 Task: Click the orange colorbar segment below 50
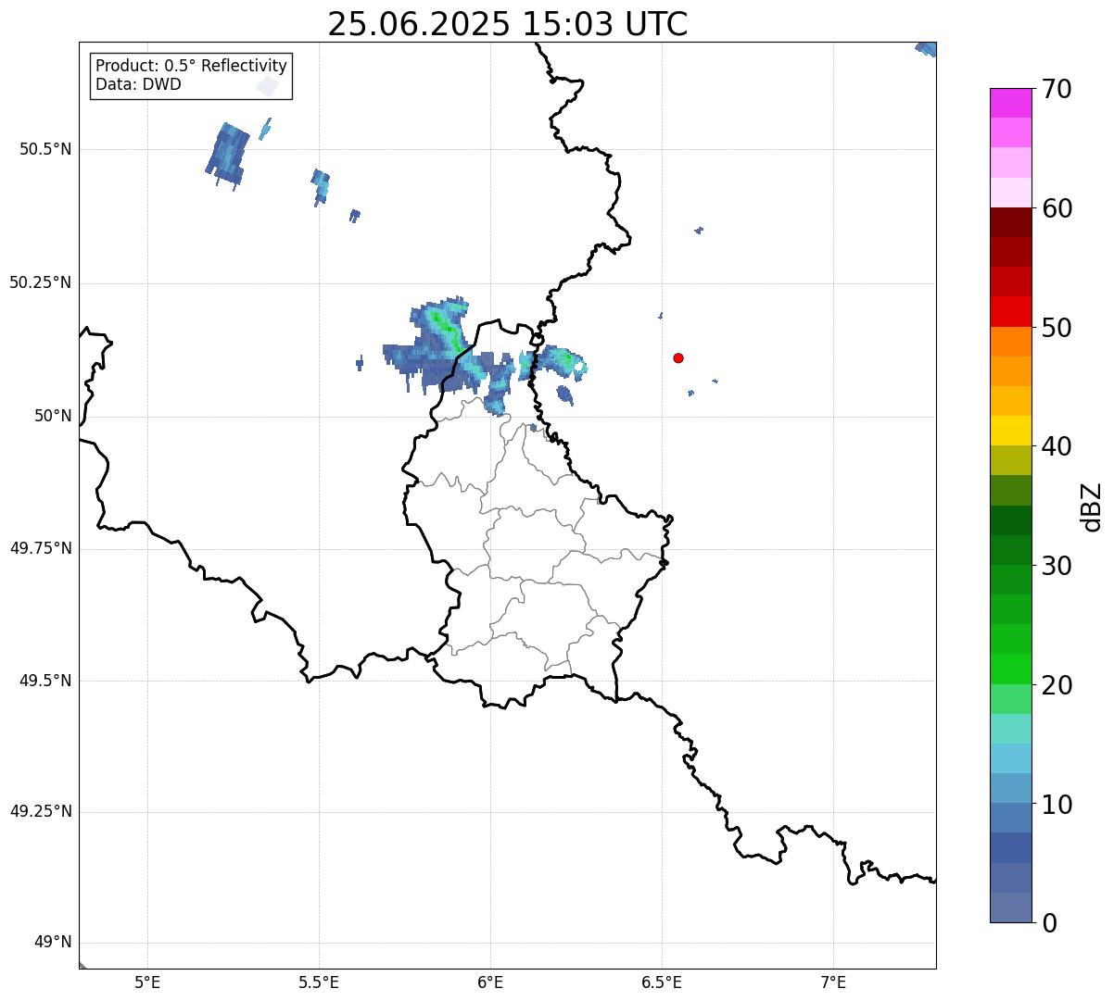click(1010, 342)
